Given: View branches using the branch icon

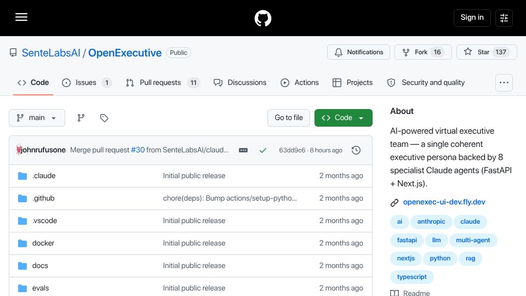Looking at the screenshot, I should 81,118.
